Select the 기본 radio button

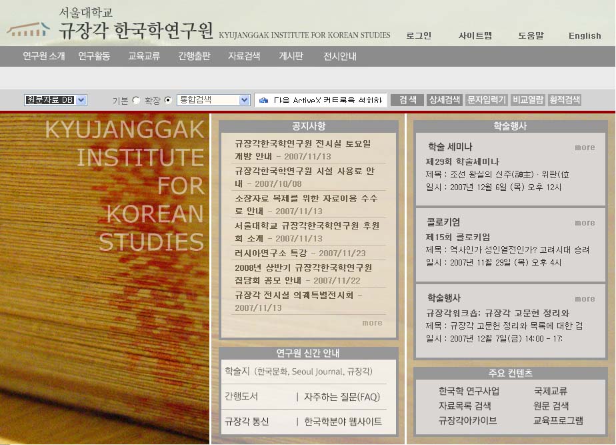pos(137,100)
